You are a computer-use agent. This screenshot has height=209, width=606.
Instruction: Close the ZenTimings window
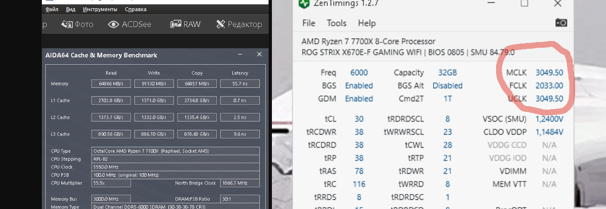pyautogui.click(x=557, y=3)
